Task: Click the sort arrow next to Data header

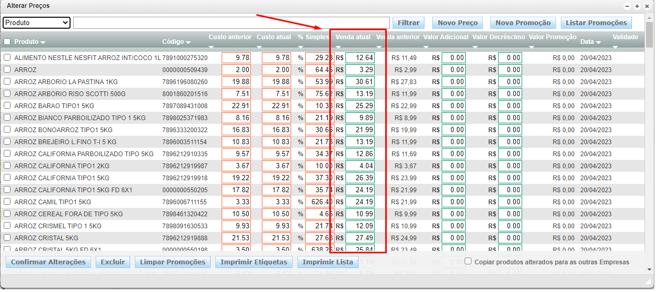Action: point(598,42)
